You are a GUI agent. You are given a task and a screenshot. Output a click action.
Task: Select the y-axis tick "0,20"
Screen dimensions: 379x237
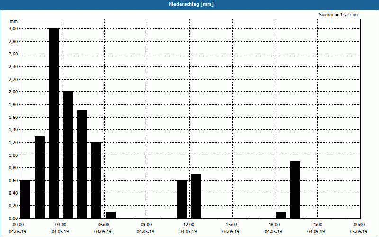pyautogui.click(x=13, y=206)
